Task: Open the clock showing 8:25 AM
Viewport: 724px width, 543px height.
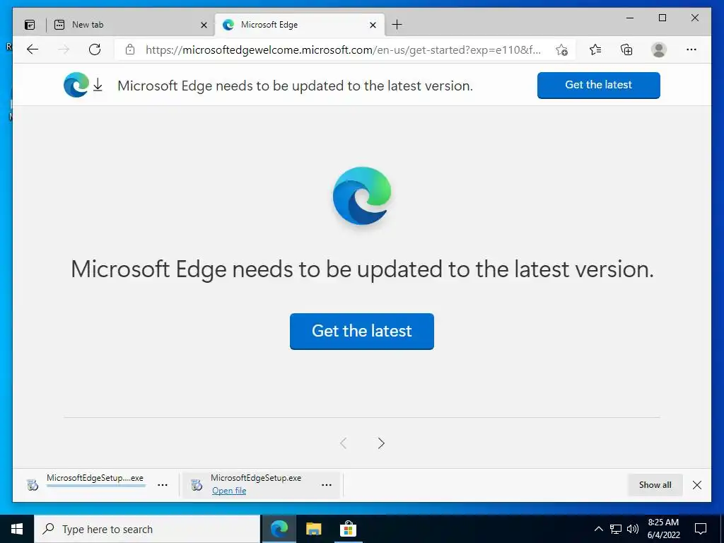Action: [x=663, y=529]
